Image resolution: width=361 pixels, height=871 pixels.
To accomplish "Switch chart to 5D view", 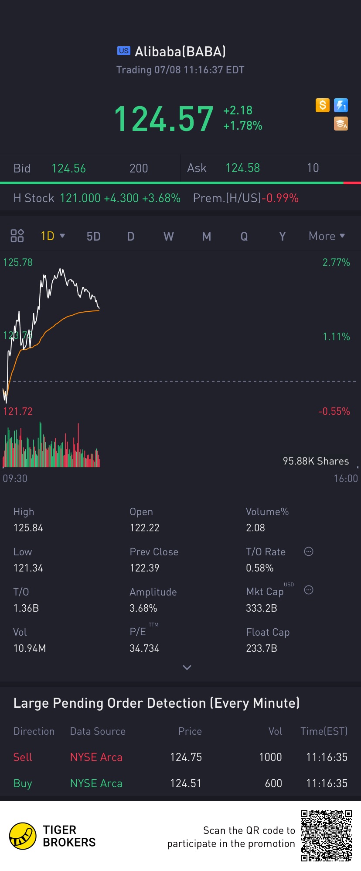I will click(x=93, y=236).
